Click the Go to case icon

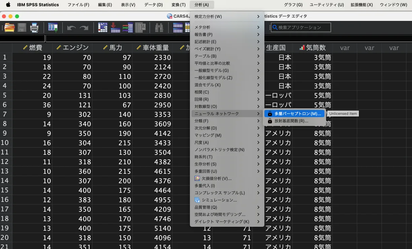click(103, 28)
